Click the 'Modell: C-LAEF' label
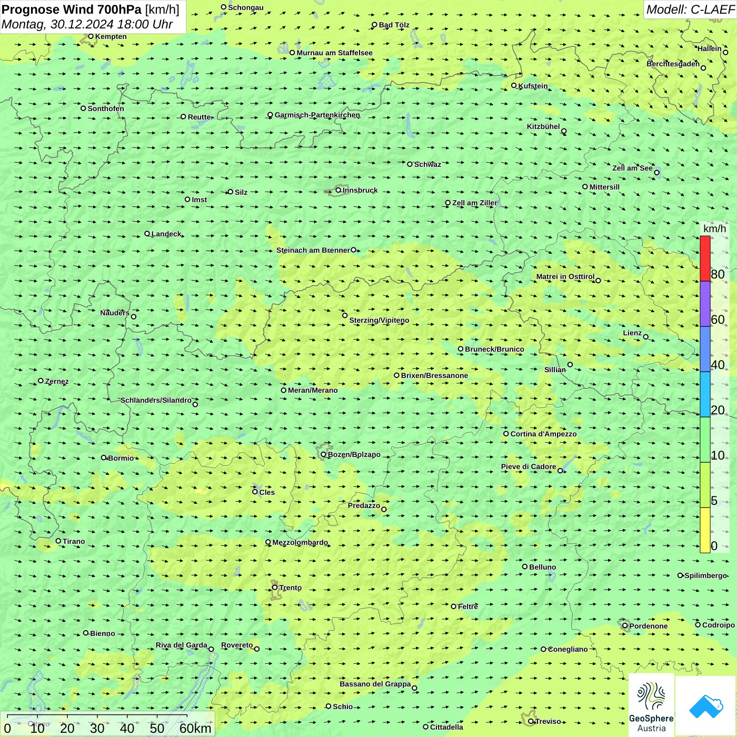This screenshot has height=737, width=737. [690, 9]
